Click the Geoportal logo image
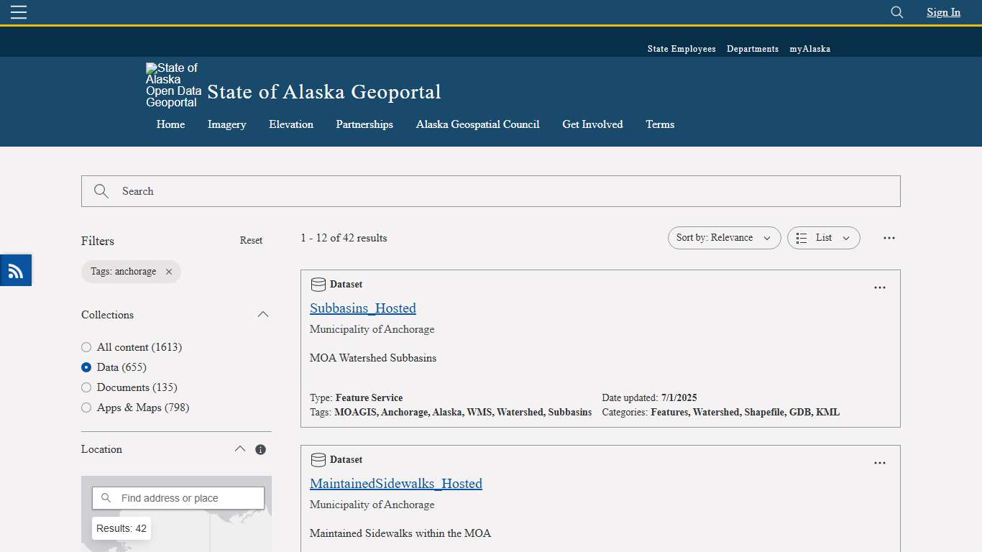 [173, 84]
